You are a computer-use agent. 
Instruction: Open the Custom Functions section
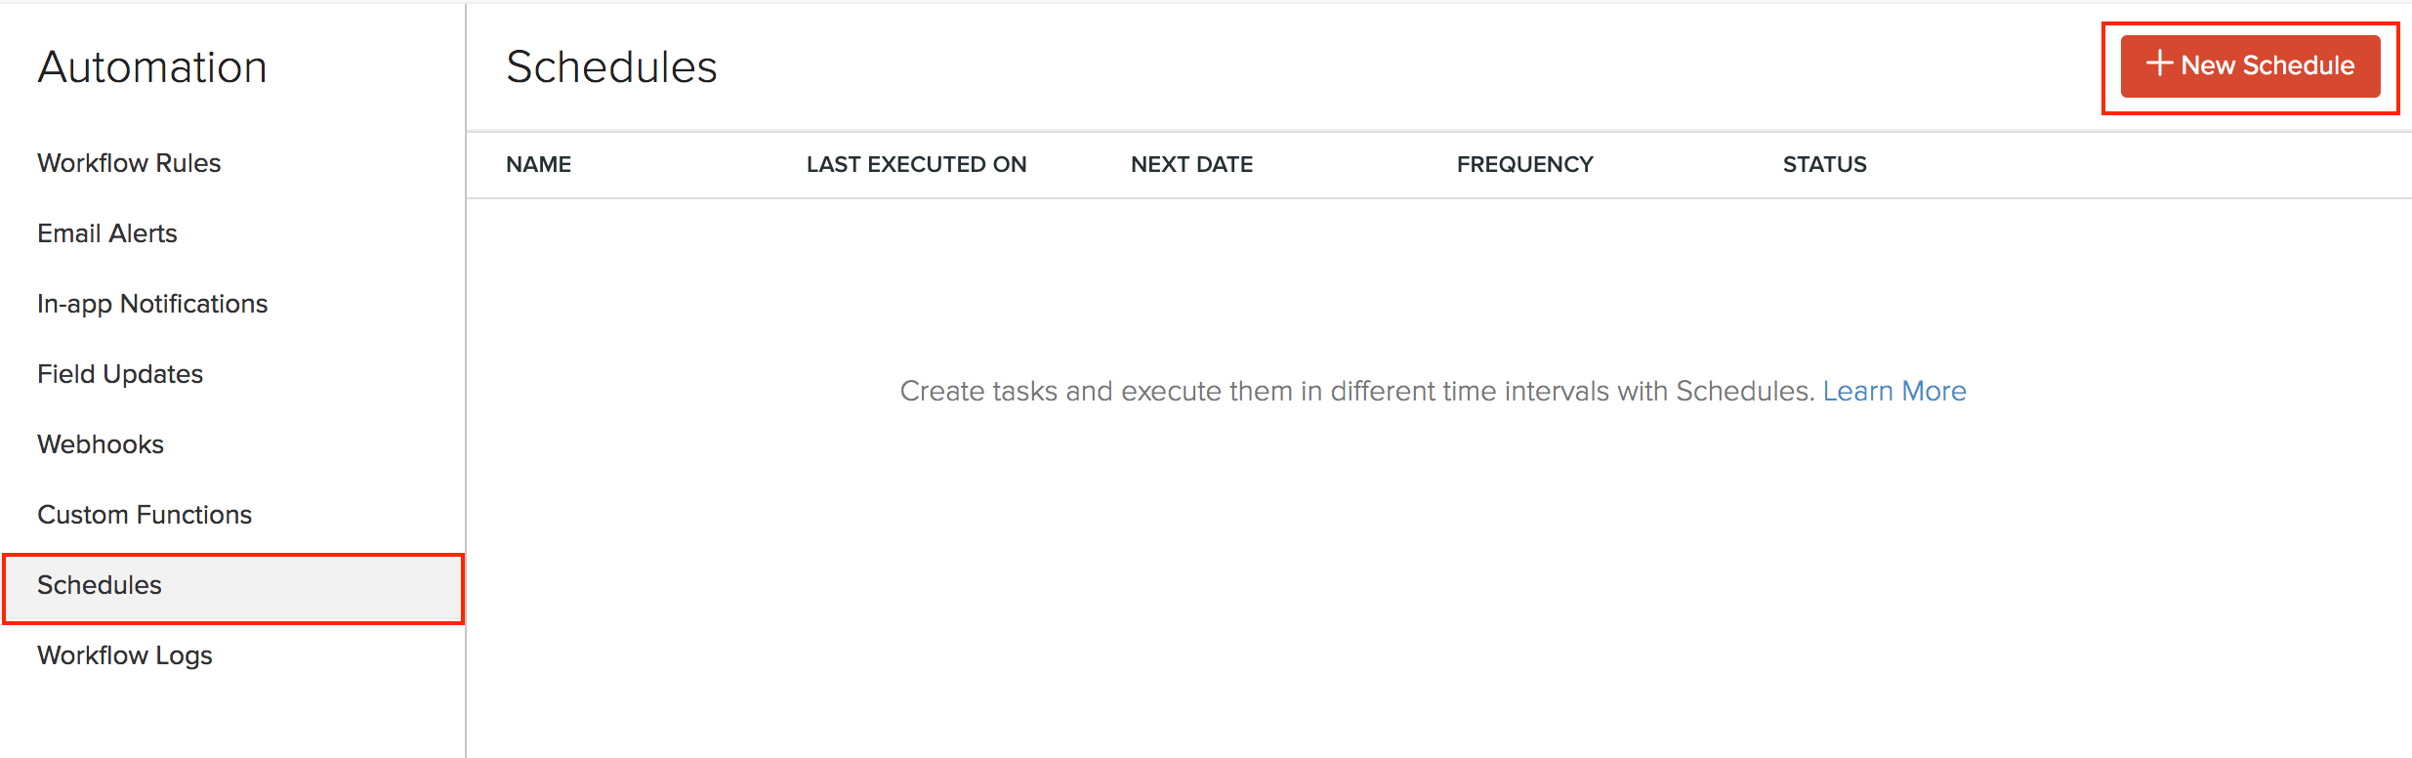[144, 515]
